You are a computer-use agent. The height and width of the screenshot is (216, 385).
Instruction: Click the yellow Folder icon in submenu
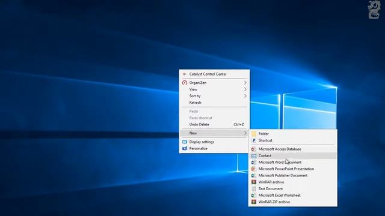click(x=254, y=134)
